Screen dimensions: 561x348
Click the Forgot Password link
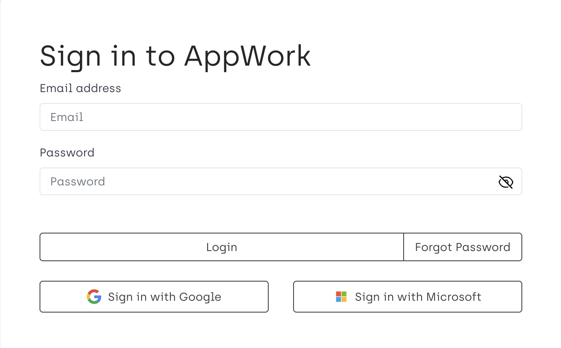click(463, 247)
